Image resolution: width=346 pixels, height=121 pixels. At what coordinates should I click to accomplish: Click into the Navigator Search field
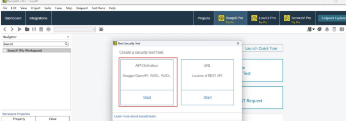33,44
